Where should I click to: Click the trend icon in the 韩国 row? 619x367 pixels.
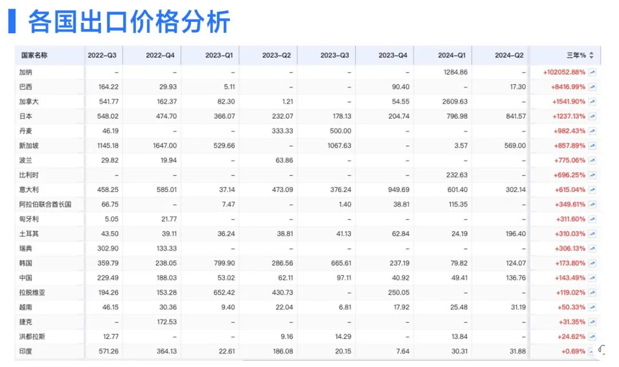(x=593, y=263)
